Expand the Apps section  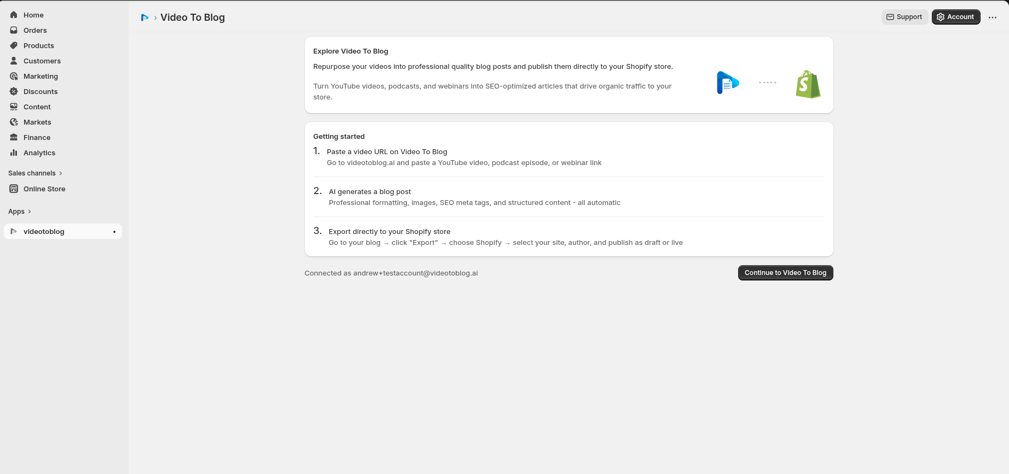coord(20,212)
